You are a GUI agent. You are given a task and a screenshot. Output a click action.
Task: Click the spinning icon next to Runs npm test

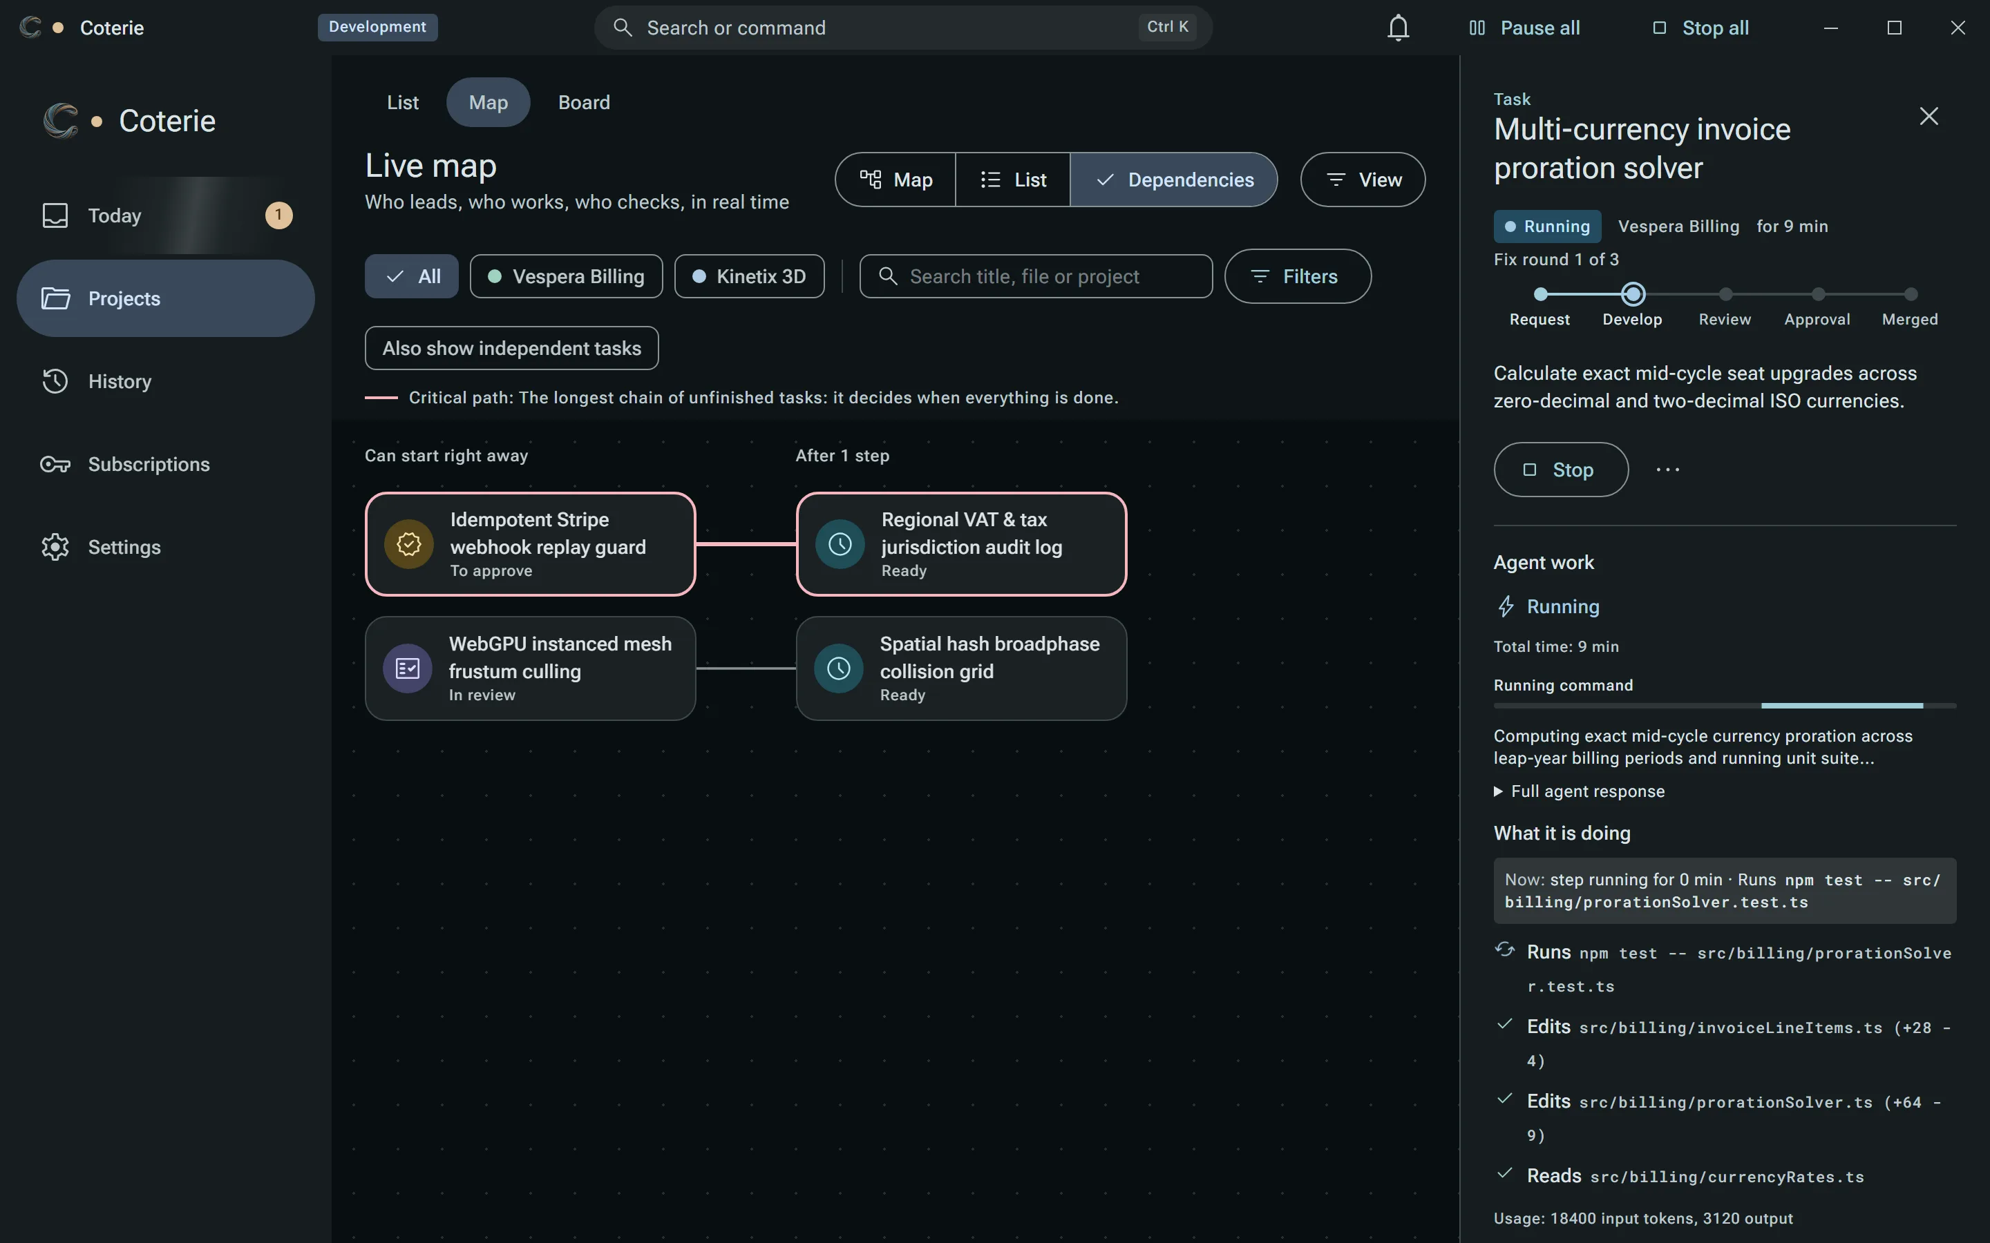1505,950
